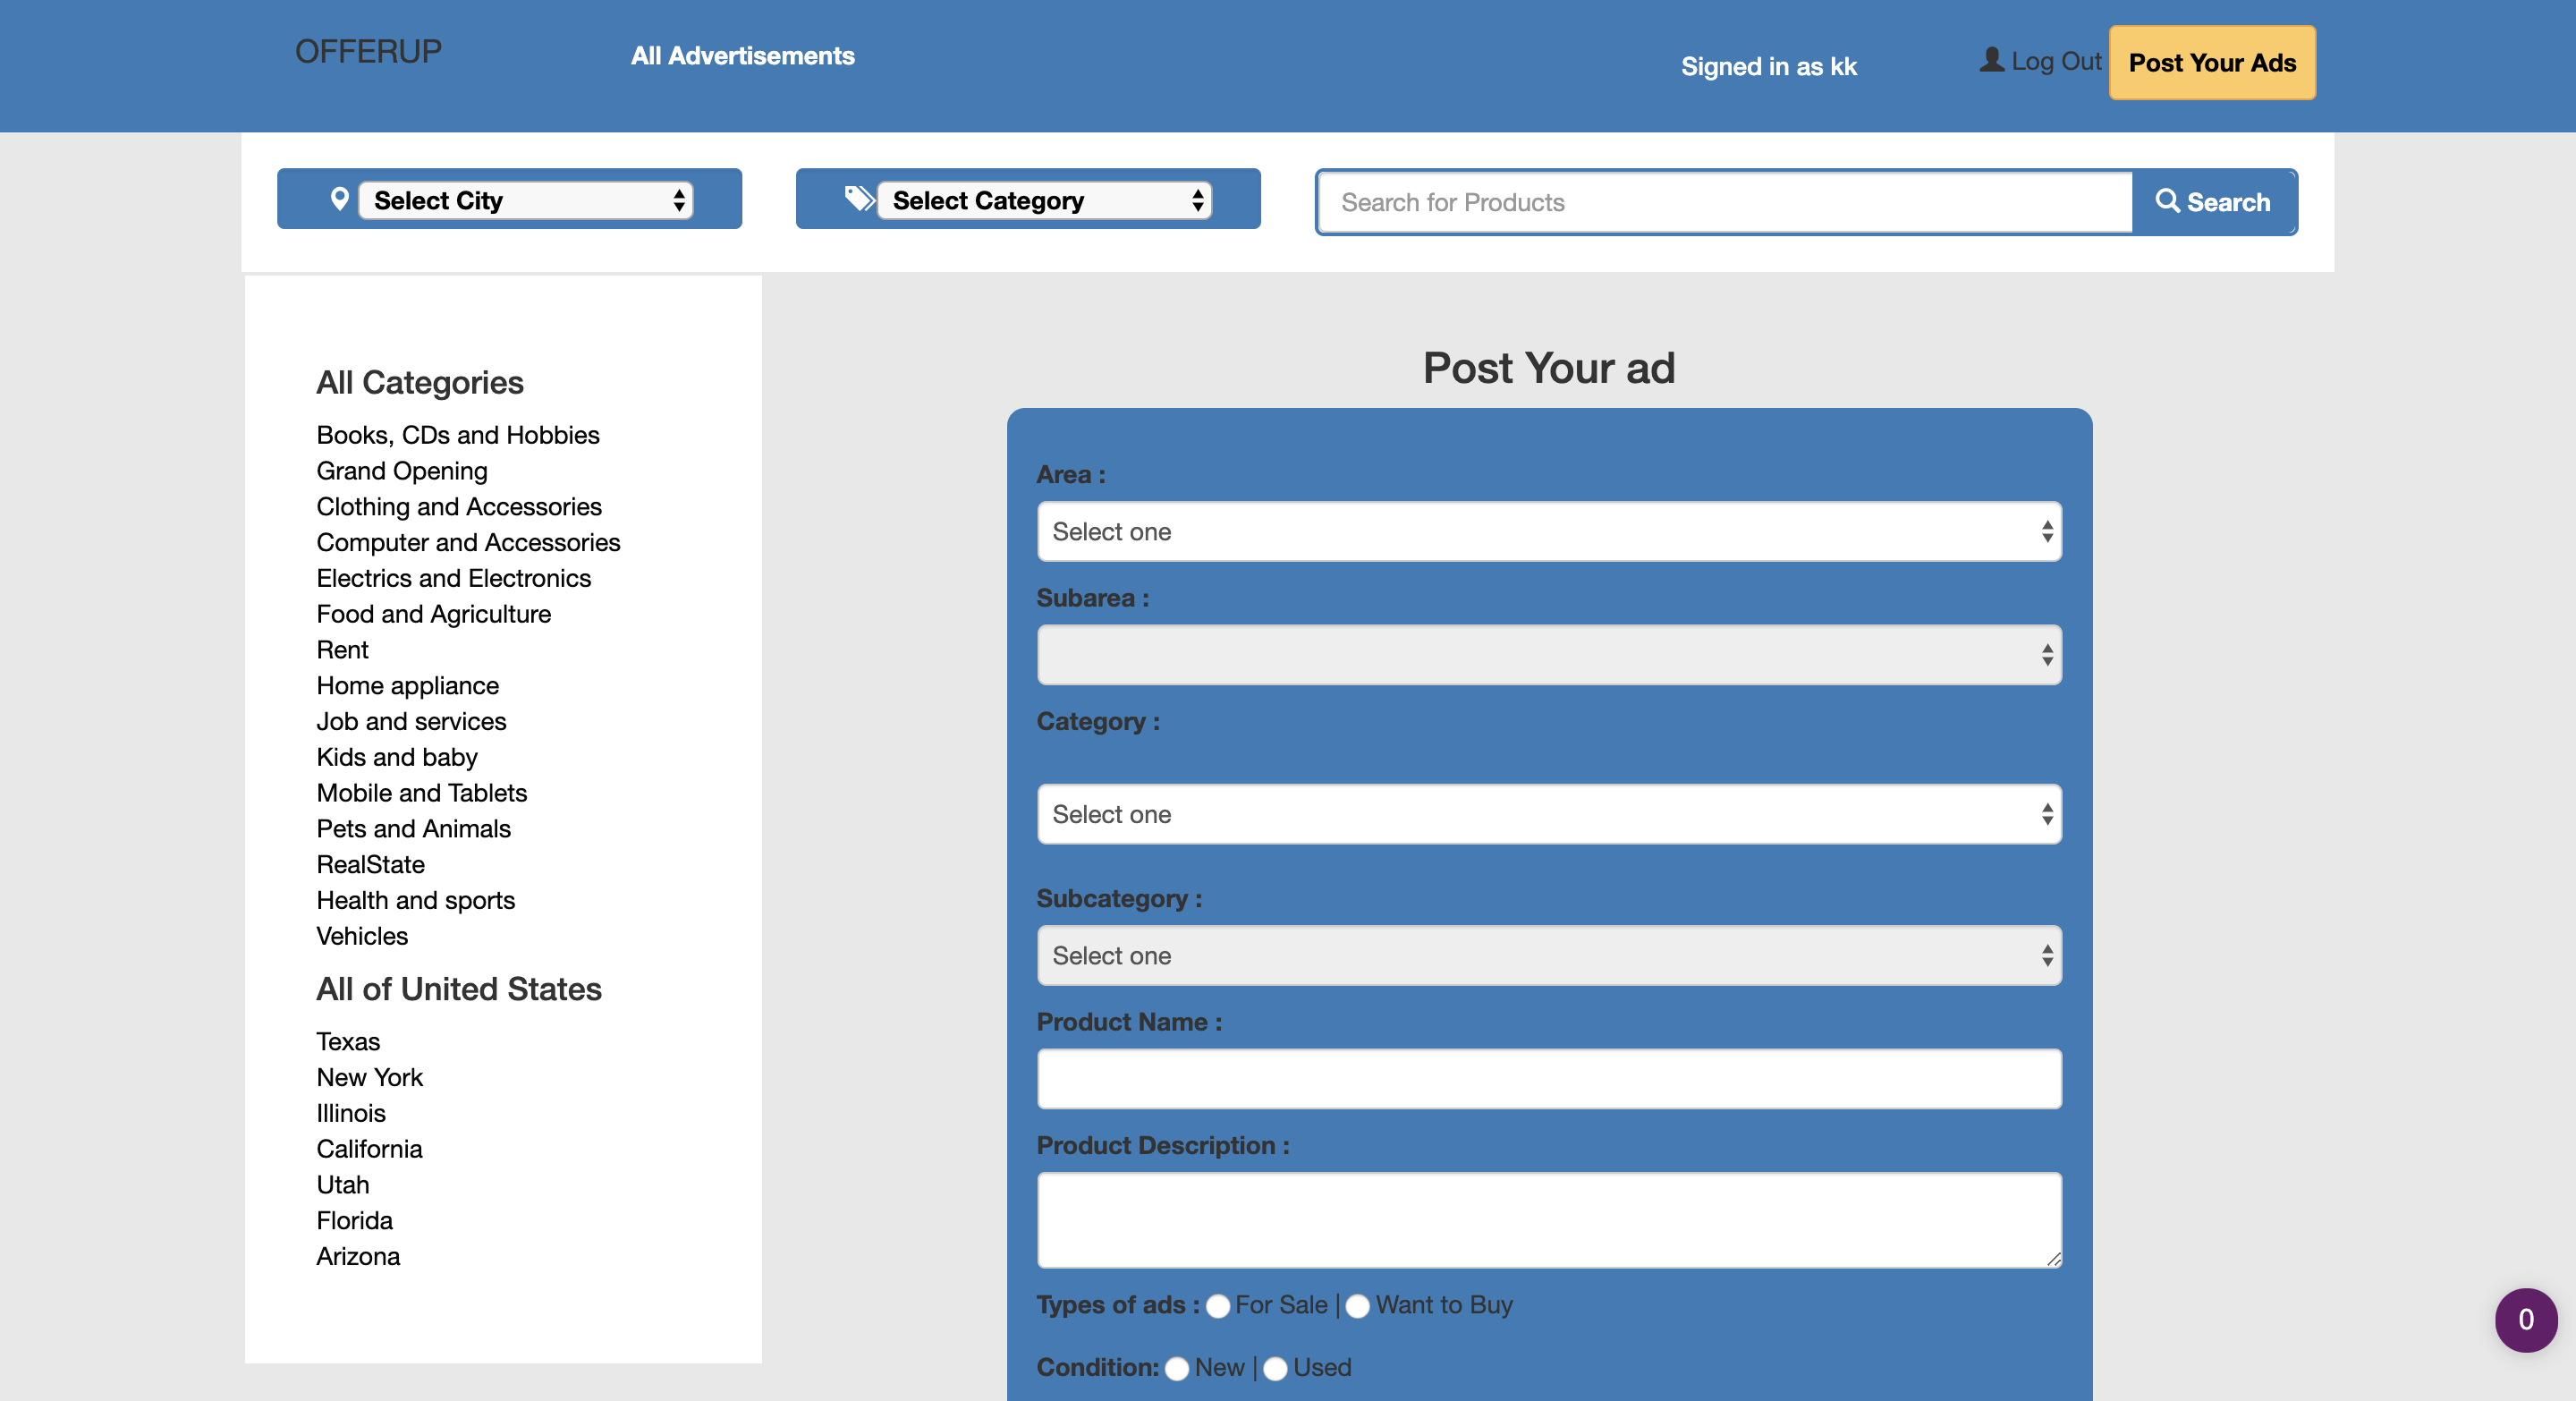The width and height of the screenshot is (2576, 1401).
Task: Mark condition as Used
Action: 1275,1368
